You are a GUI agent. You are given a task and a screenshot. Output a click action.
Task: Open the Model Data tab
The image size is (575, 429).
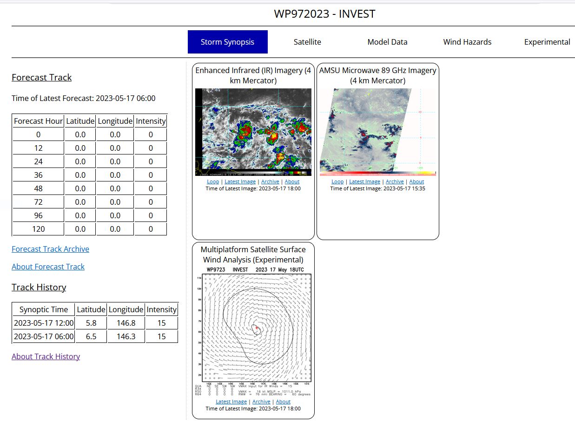pos(387,42)
